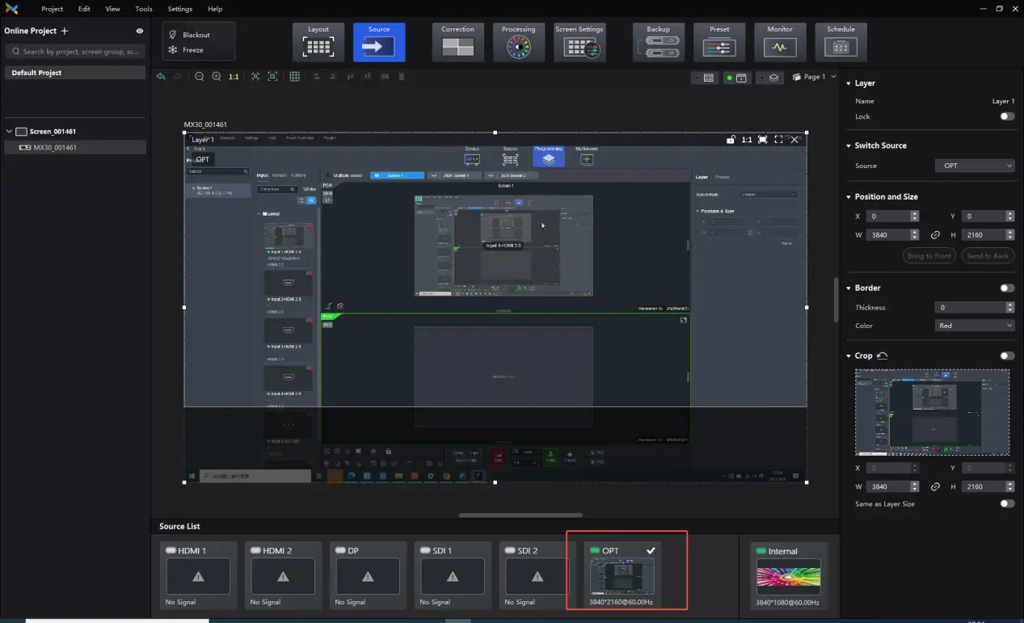Click the undo arrow in canvas toolbar

point(161,77)
